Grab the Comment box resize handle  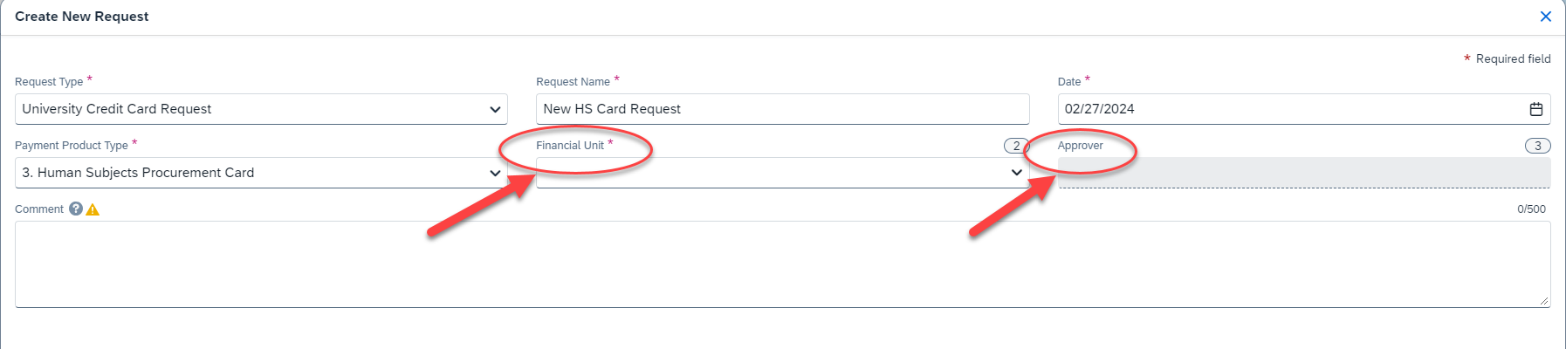pyautogui.click(x=1544, y=301)
